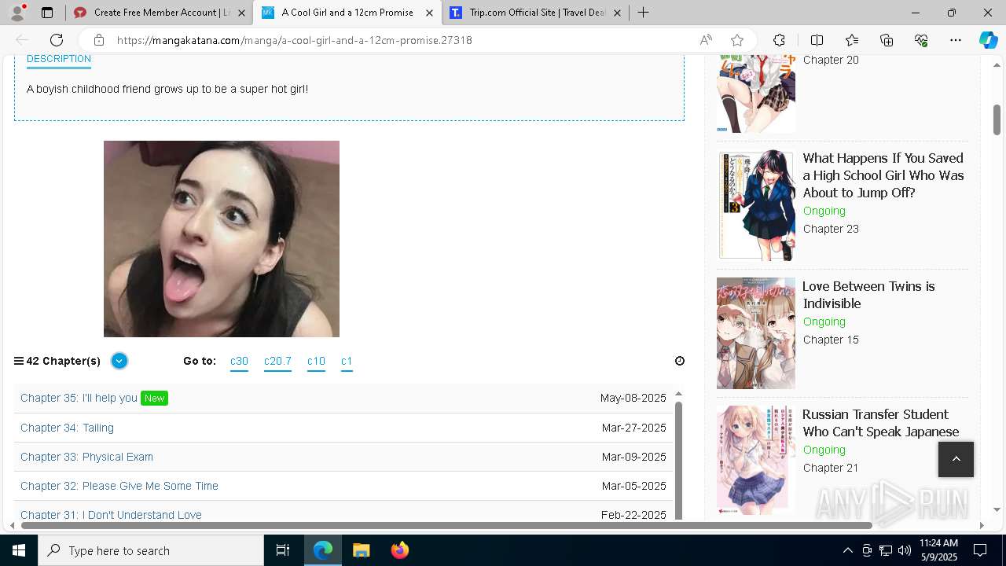Launch Copilot sidebar icon
The height and width of the screenshot is (566, 1006).
(x=988, y=40)
